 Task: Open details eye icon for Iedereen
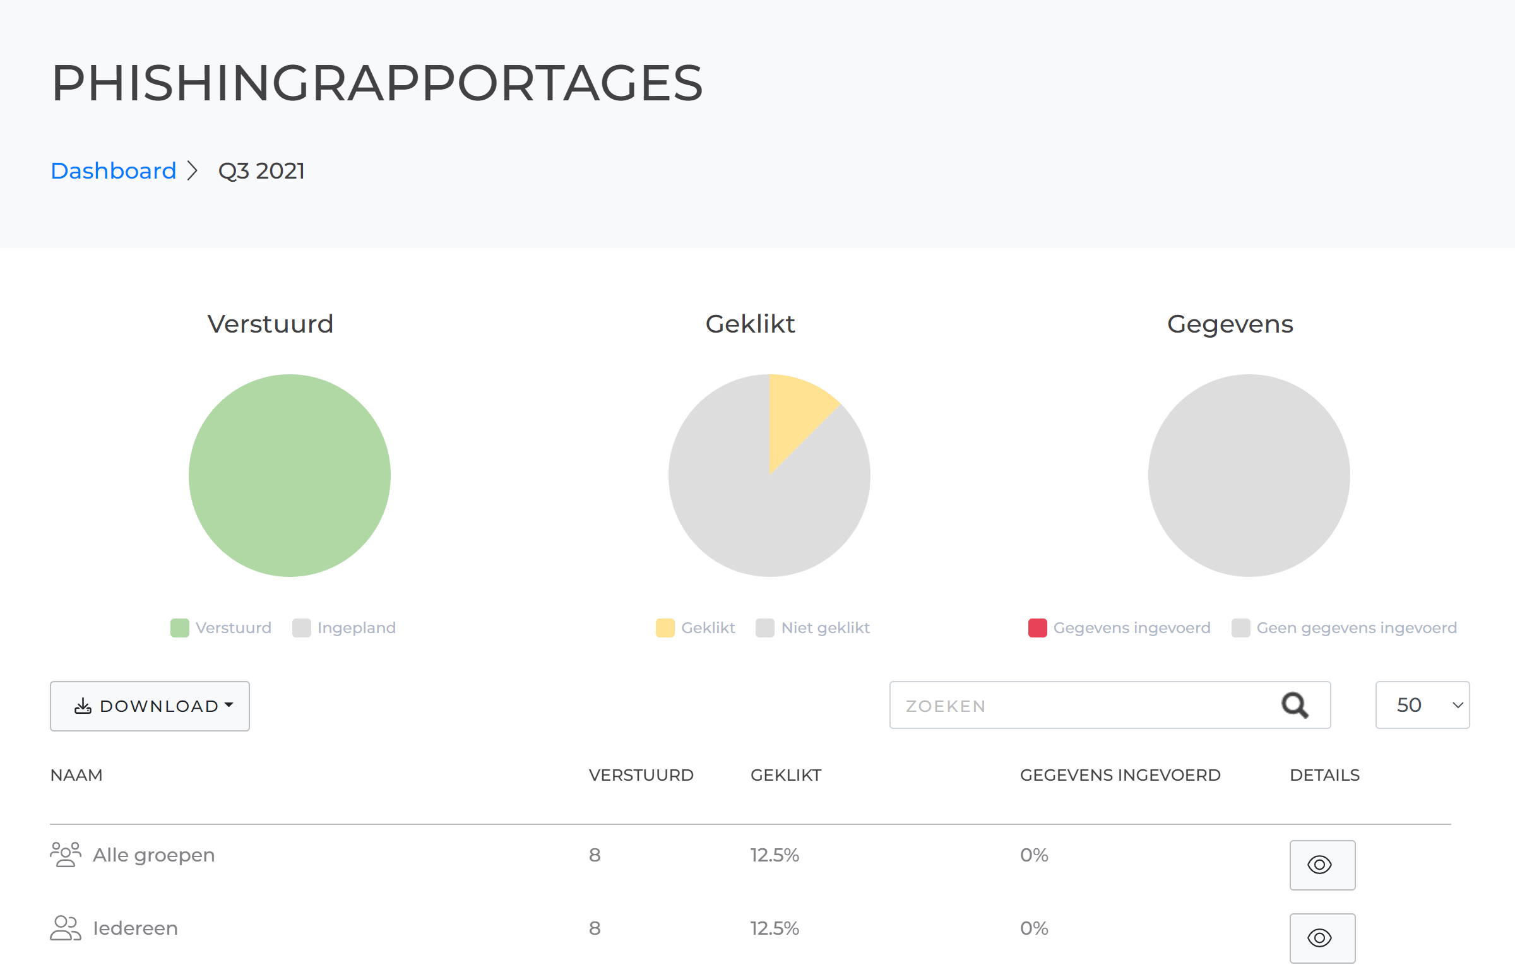click(x=1321, y=938)
